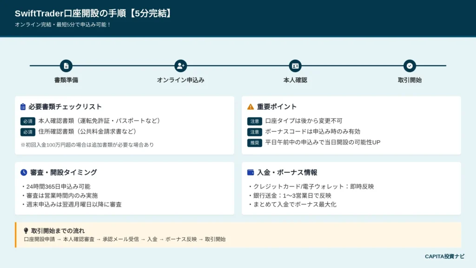The width and height of the screenshot is (476, 268).
Task: Click the add-user icon for オンライン申込み step
Action: click(x=181, y=66)
